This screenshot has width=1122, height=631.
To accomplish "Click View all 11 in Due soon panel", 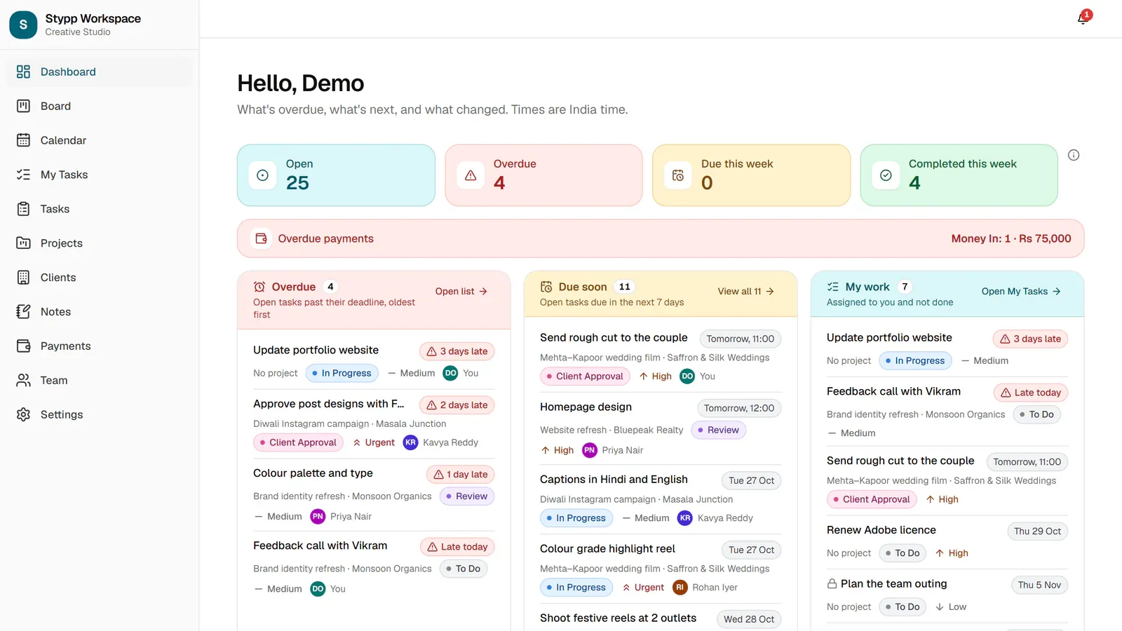I will coord(745,292).
